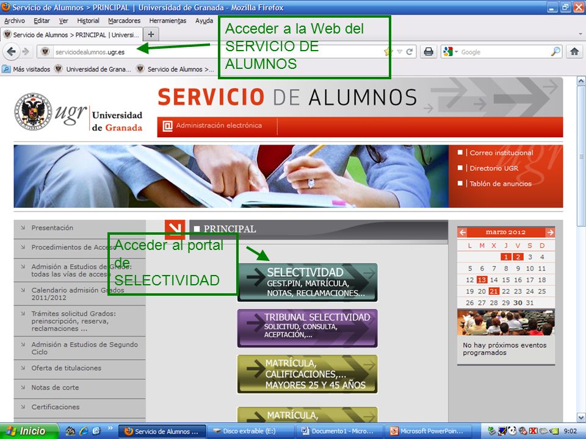586x439 pixels.
Task: Open the Tablón de anuncios link
Action: (x=501, y=184)
